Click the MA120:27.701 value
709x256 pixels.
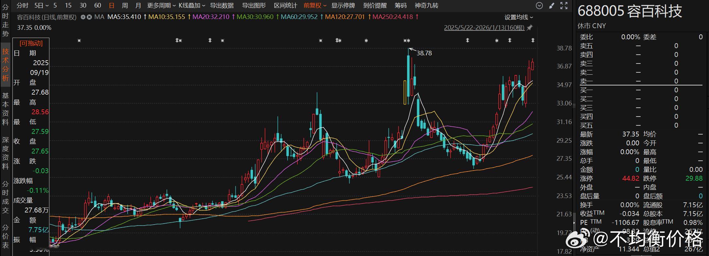(x=345, y=17)
